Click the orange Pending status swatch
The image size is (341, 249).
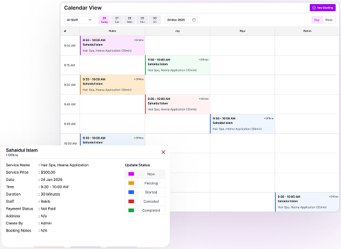coord(131,183)
